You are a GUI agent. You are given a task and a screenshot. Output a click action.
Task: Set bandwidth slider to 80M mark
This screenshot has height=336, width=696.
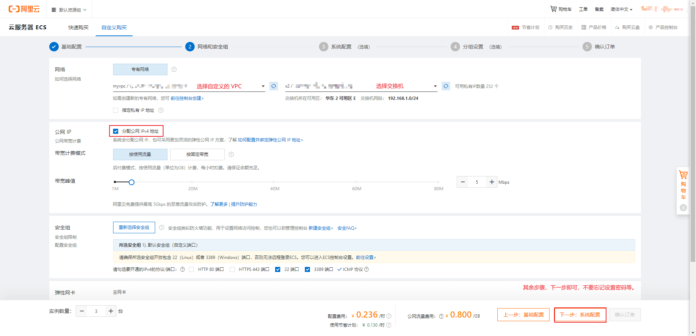tap(438, 182)
